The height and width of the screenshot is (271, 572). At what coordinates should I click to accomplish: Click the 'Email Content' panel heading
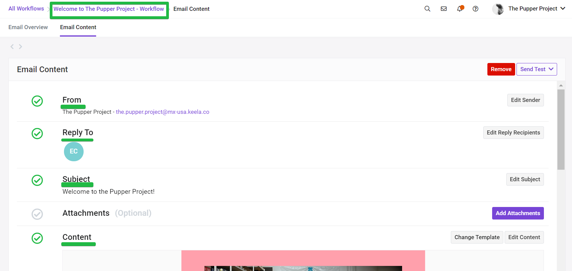click(42, 69)
